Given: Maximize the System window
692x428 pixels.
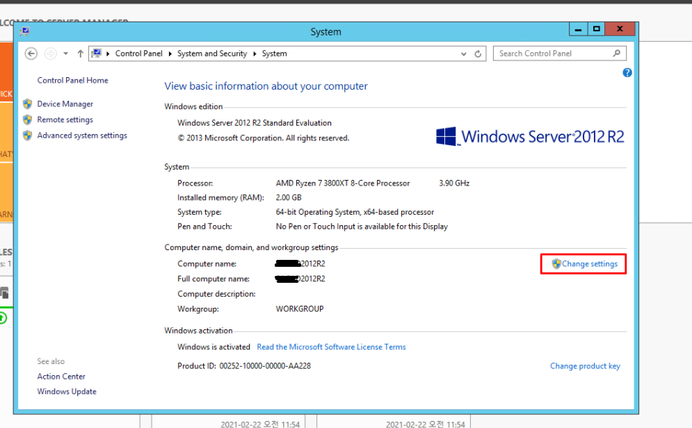Looking at the screenshot, I should 596,29.
